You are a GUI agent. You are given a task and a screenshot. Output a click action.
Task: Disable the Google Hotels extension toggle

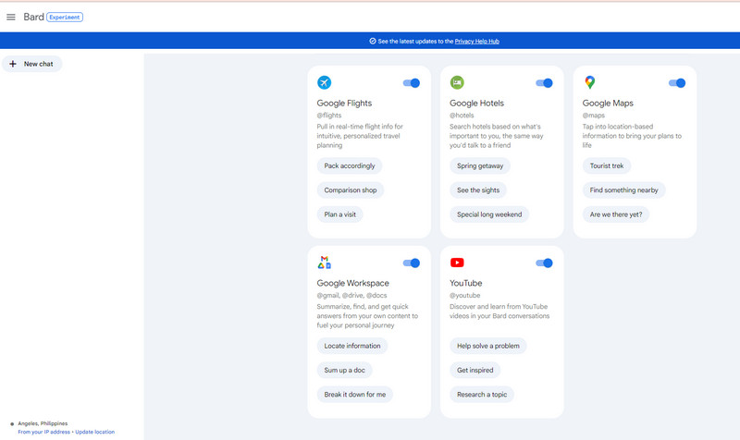544,83
